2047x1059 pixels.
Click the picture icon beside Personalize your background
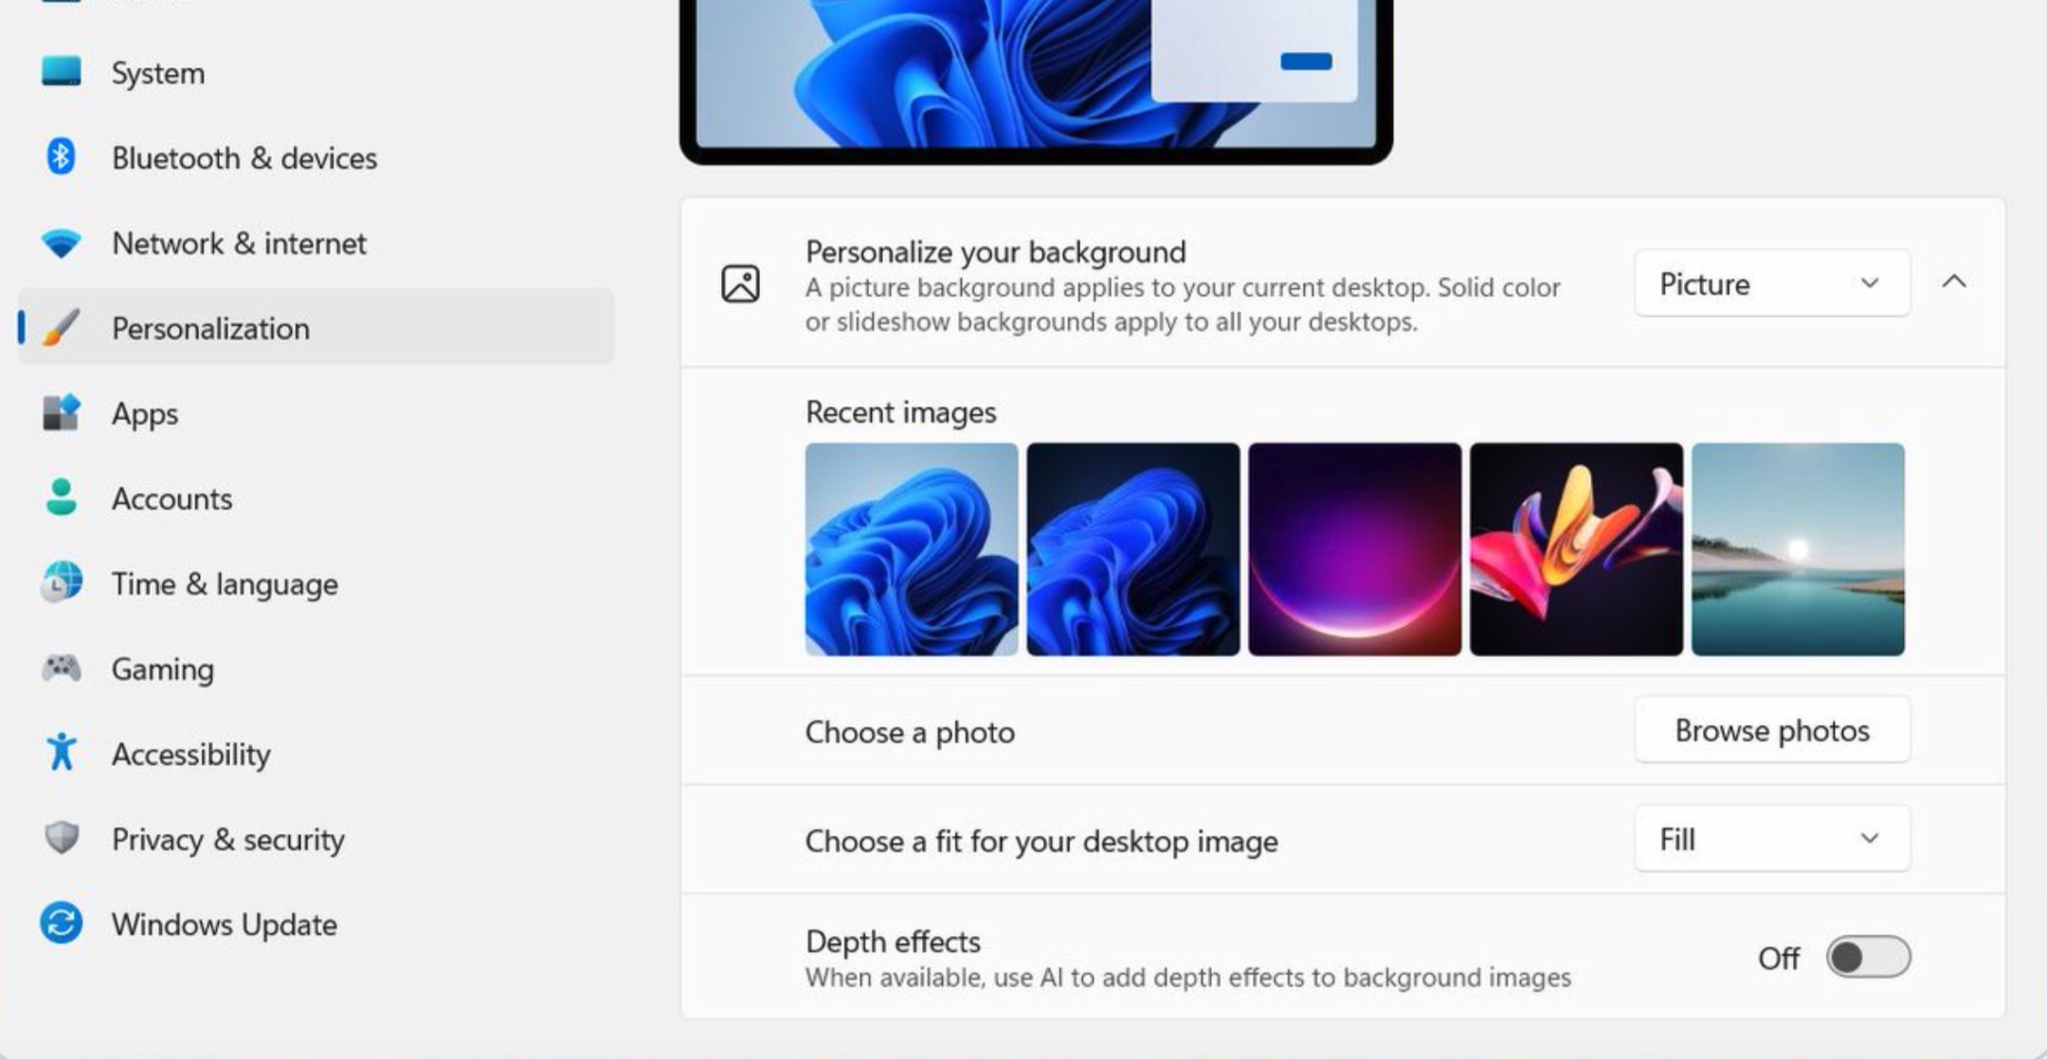(x=740, y=283)
